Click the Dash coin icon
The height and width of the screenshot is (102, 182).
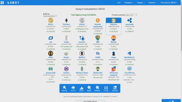tap(51, 38)
